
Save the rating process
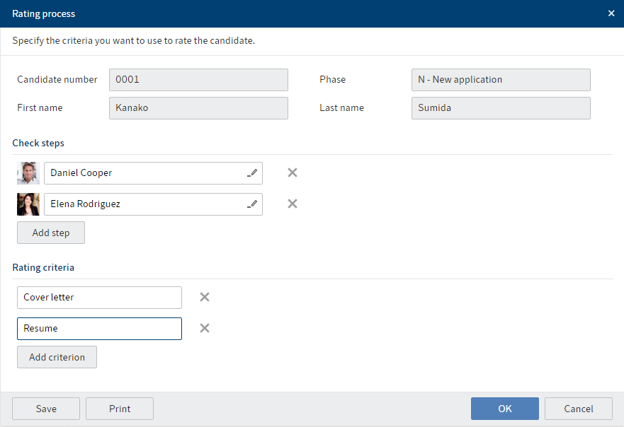click(46, 409)
